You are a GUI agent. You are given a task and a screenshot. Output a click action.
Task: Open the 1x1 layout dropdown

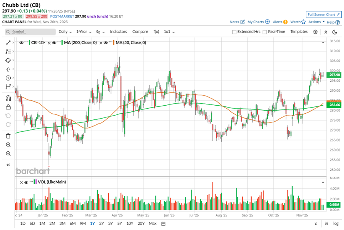(169, 32)
